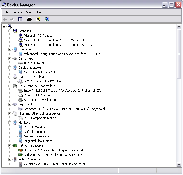Click the disabled Broadcom 570x adapter icon

pos(20,150)
